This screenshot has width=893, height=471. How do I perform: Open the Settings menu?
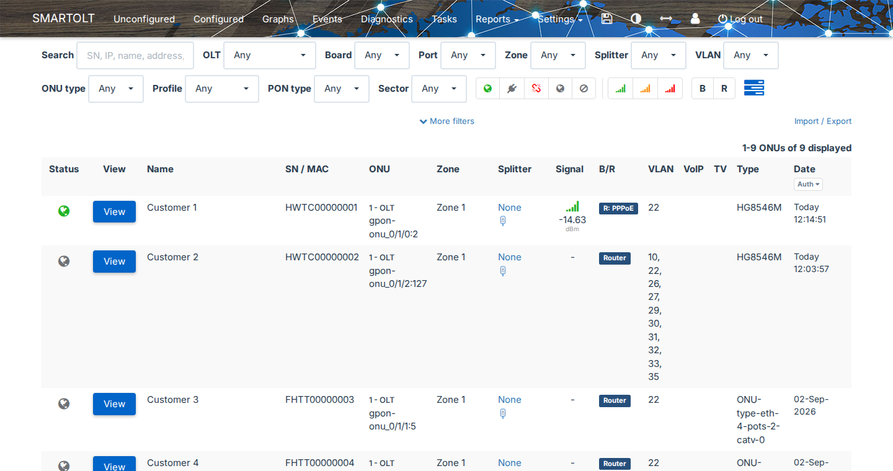click(560, 19)
